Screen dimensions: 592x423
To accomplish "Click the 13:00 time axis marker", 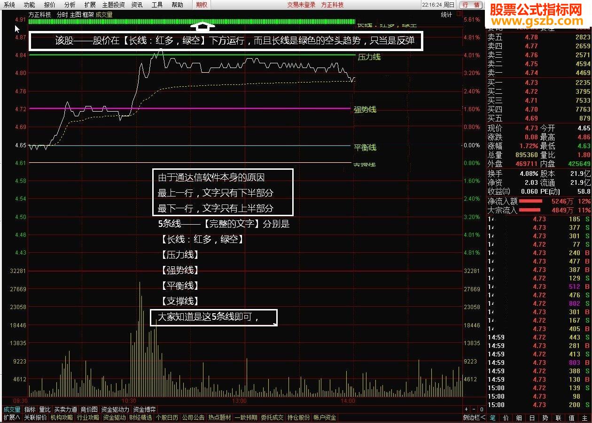I will coord(239,401).
